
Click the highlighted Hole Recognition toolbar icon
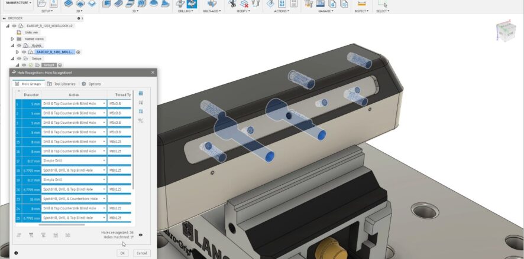(192, 4)
